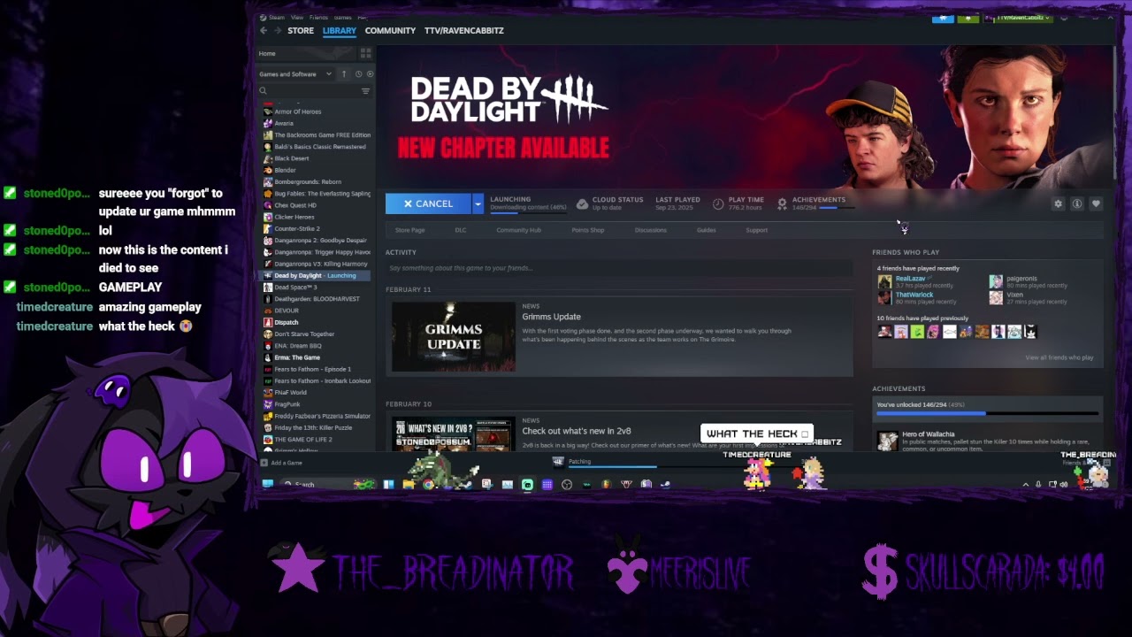Screen dimensions: 1132x637
Task: Click the library search field
Action: pos(308,91)
